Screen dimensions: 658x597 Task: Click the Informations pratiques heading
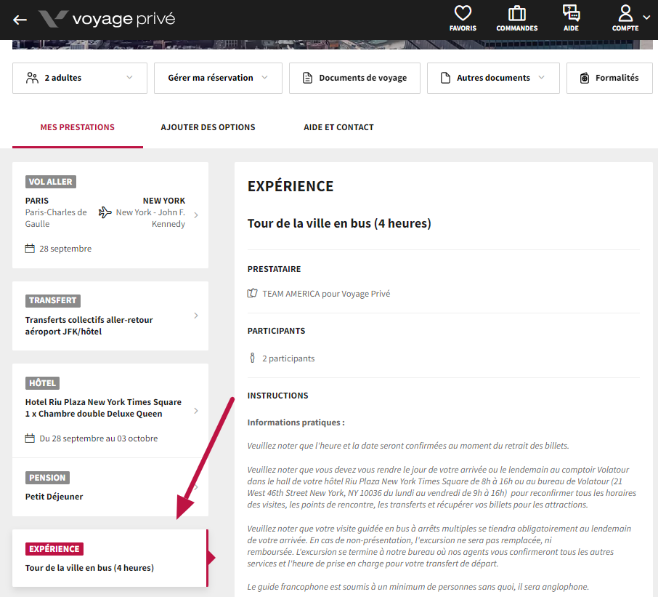[x=296, y=422]
